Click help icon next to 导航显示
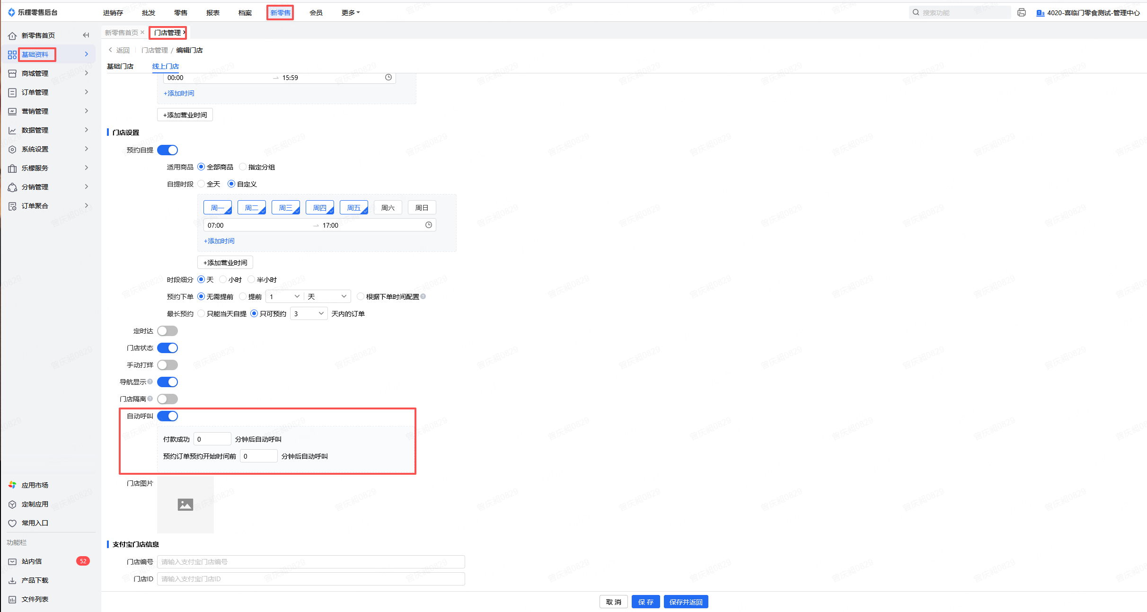Screen dimensions: 1147x612 tap(150, 381)
